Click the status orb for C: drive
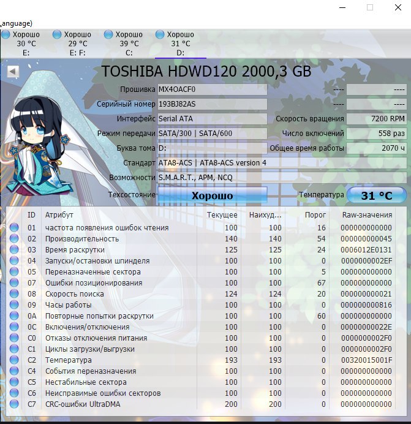This screenshot has height=424, width=411. pyautogui.click(x=108, y=34)
